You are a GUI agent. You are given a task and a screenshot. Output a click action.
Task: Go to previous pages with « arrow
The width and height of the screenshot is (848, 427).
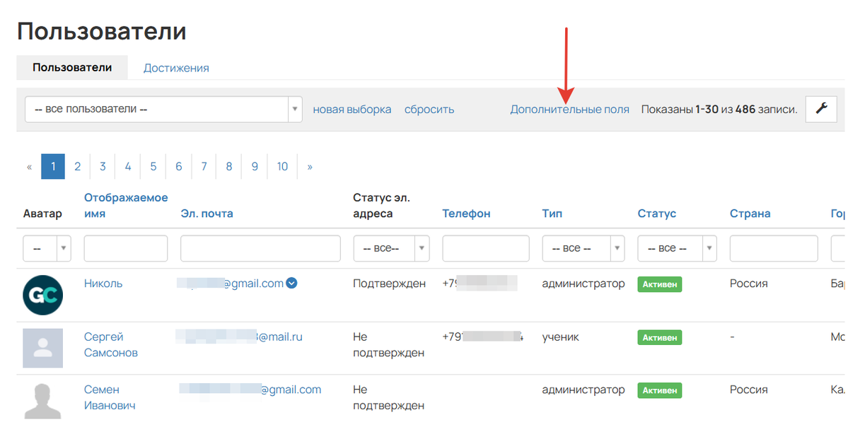tap(29, 167)
